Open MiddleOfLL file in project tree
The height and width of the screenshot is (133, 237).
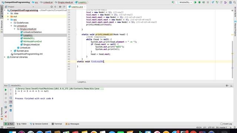(29, 38)
